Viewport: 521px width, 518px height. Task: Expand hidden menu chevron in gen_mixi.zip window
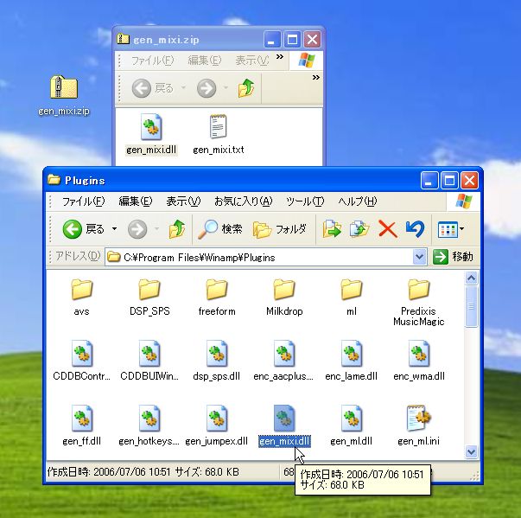280,57
